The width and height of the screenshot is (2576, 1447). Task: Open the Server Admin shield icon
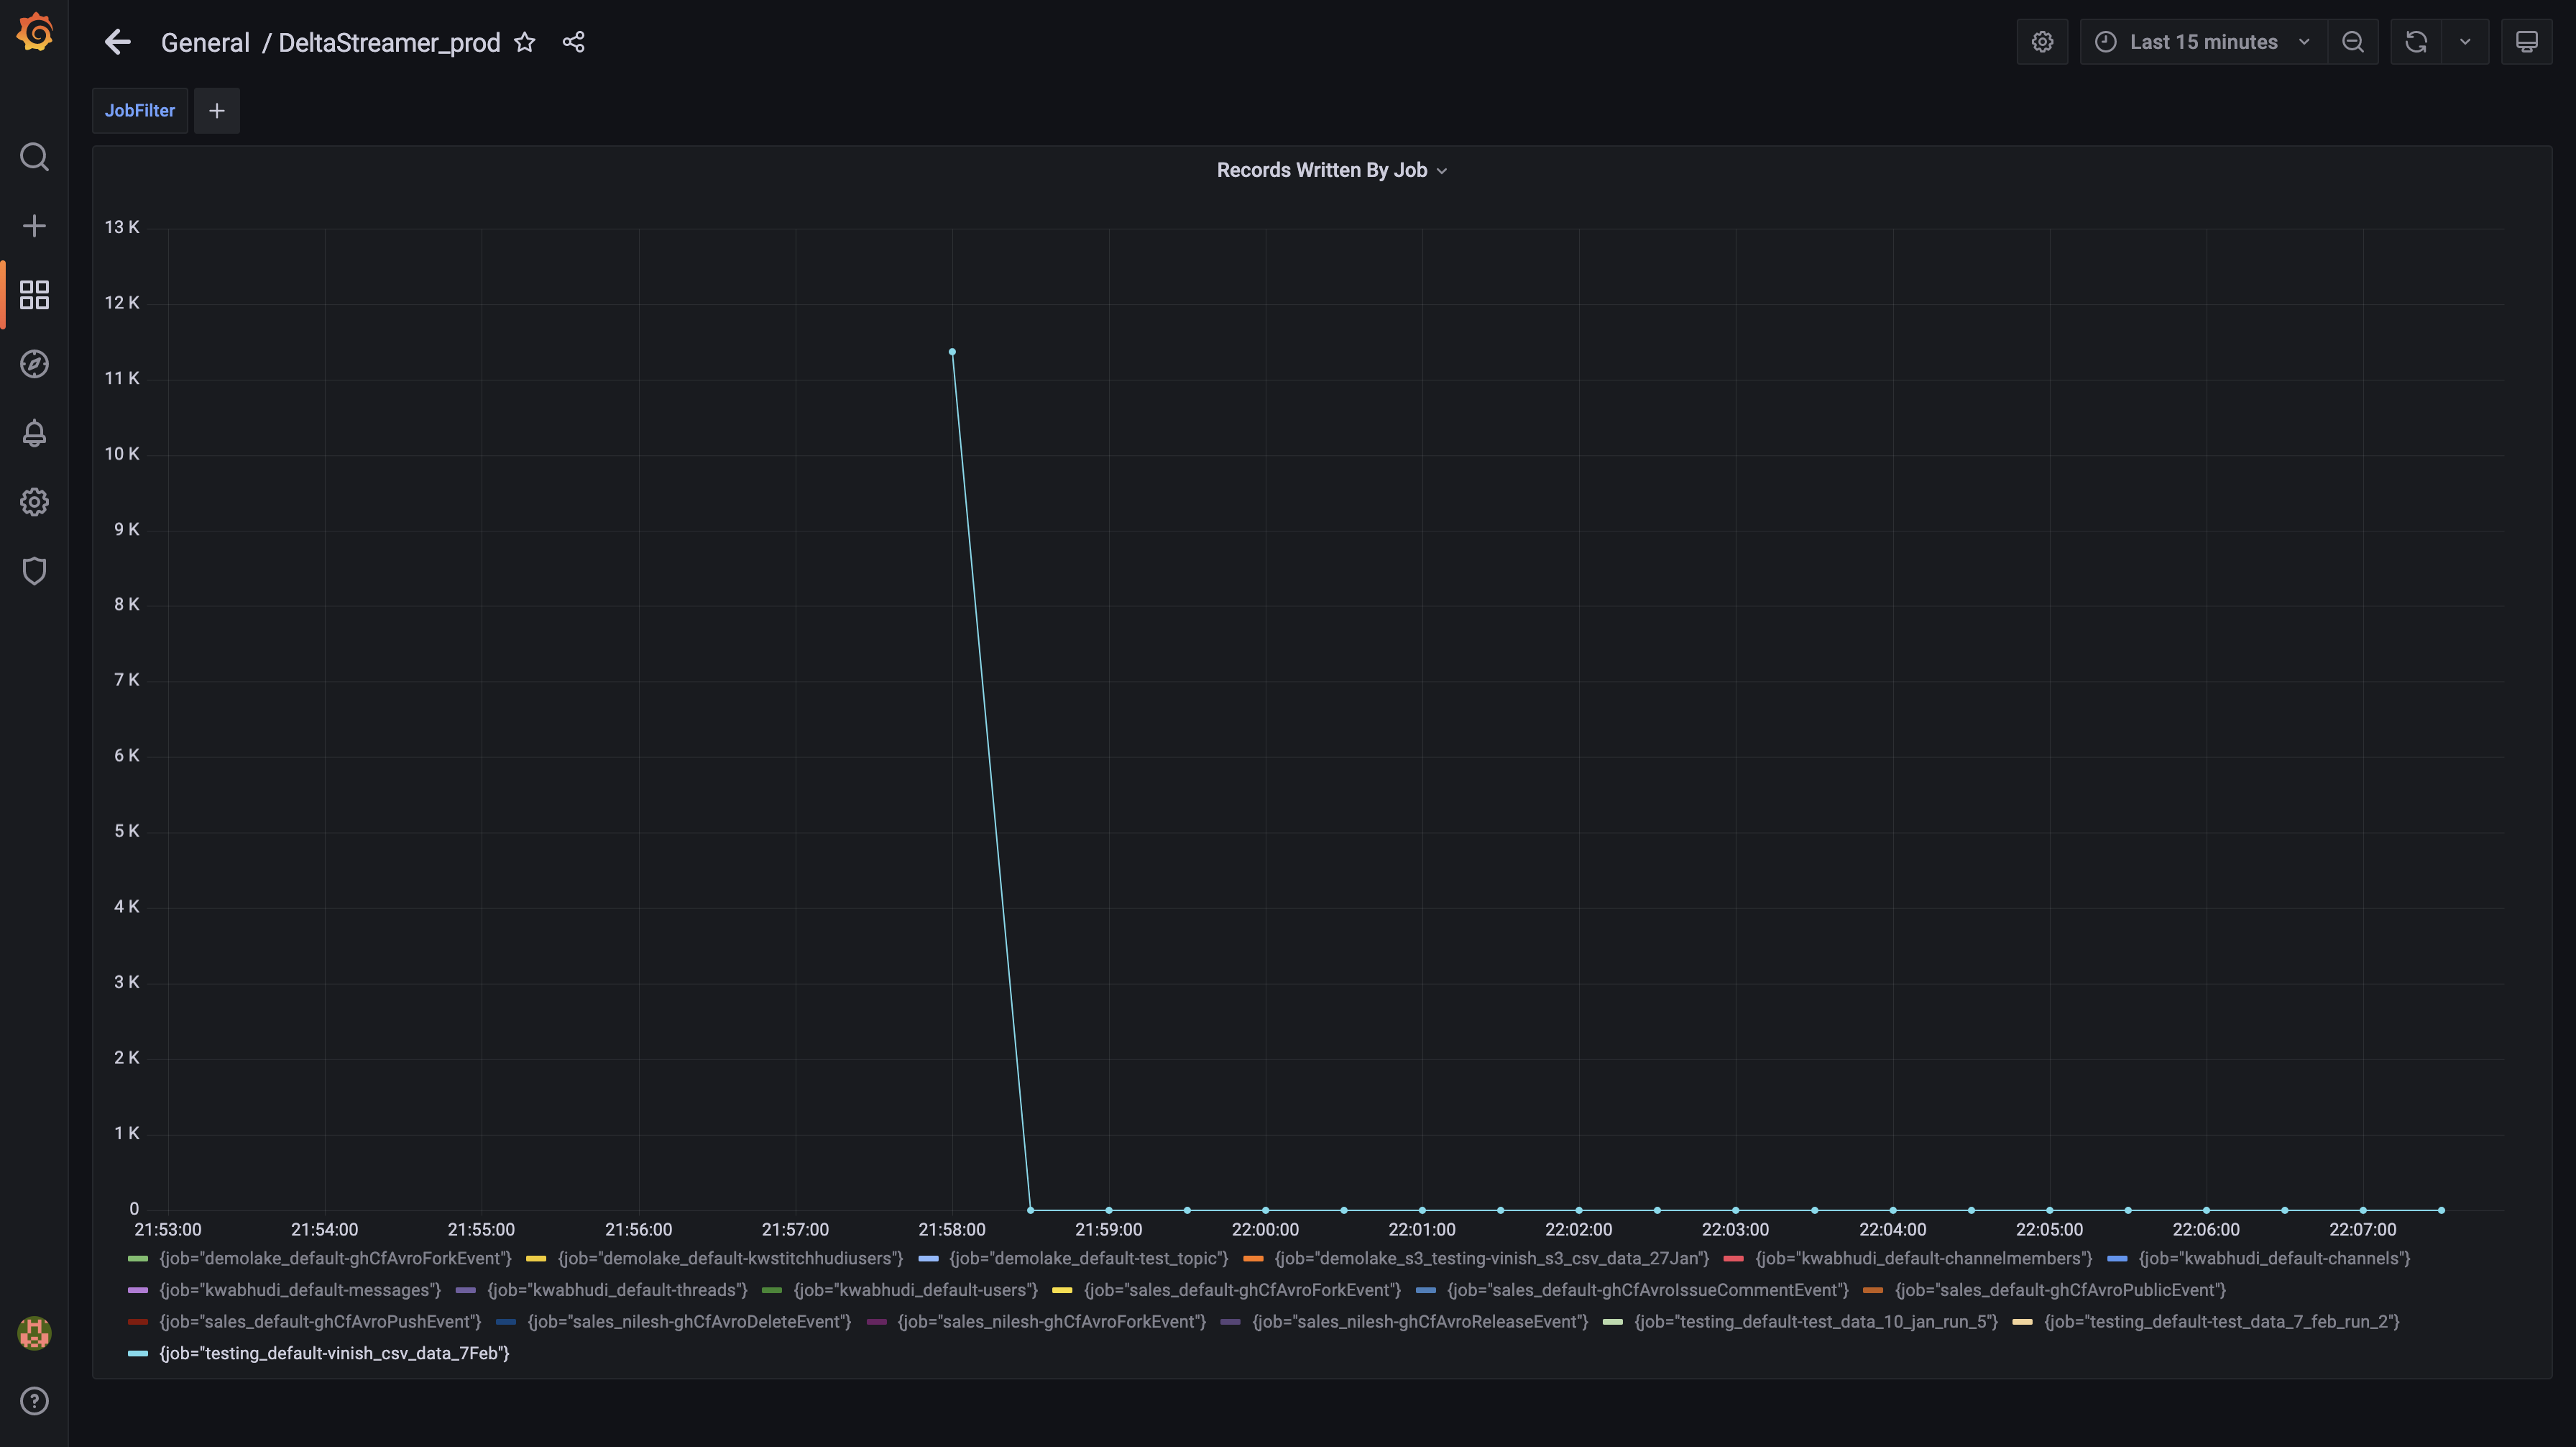tap(34, 572)
